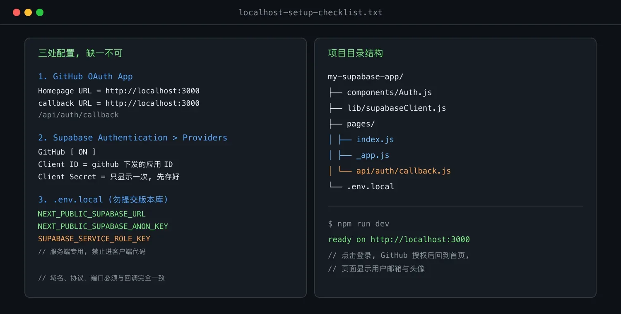The width and height of the screenshot is (621, 314).
Task: Click the "项目目录结构" heading
Action: 356,53
